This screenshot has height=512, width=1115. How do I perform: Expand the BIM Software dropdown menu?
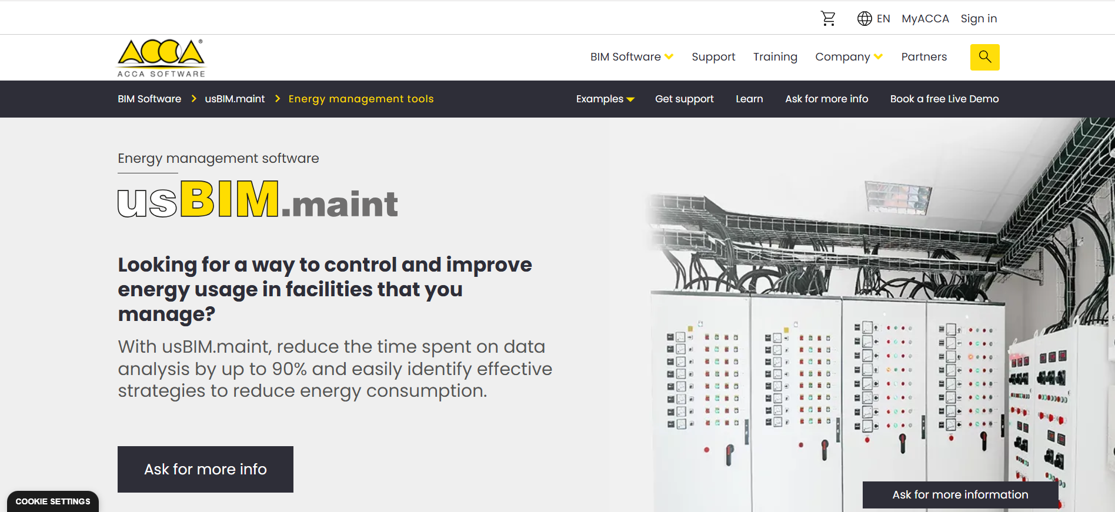pyautogui.click(x=632, y=57)
